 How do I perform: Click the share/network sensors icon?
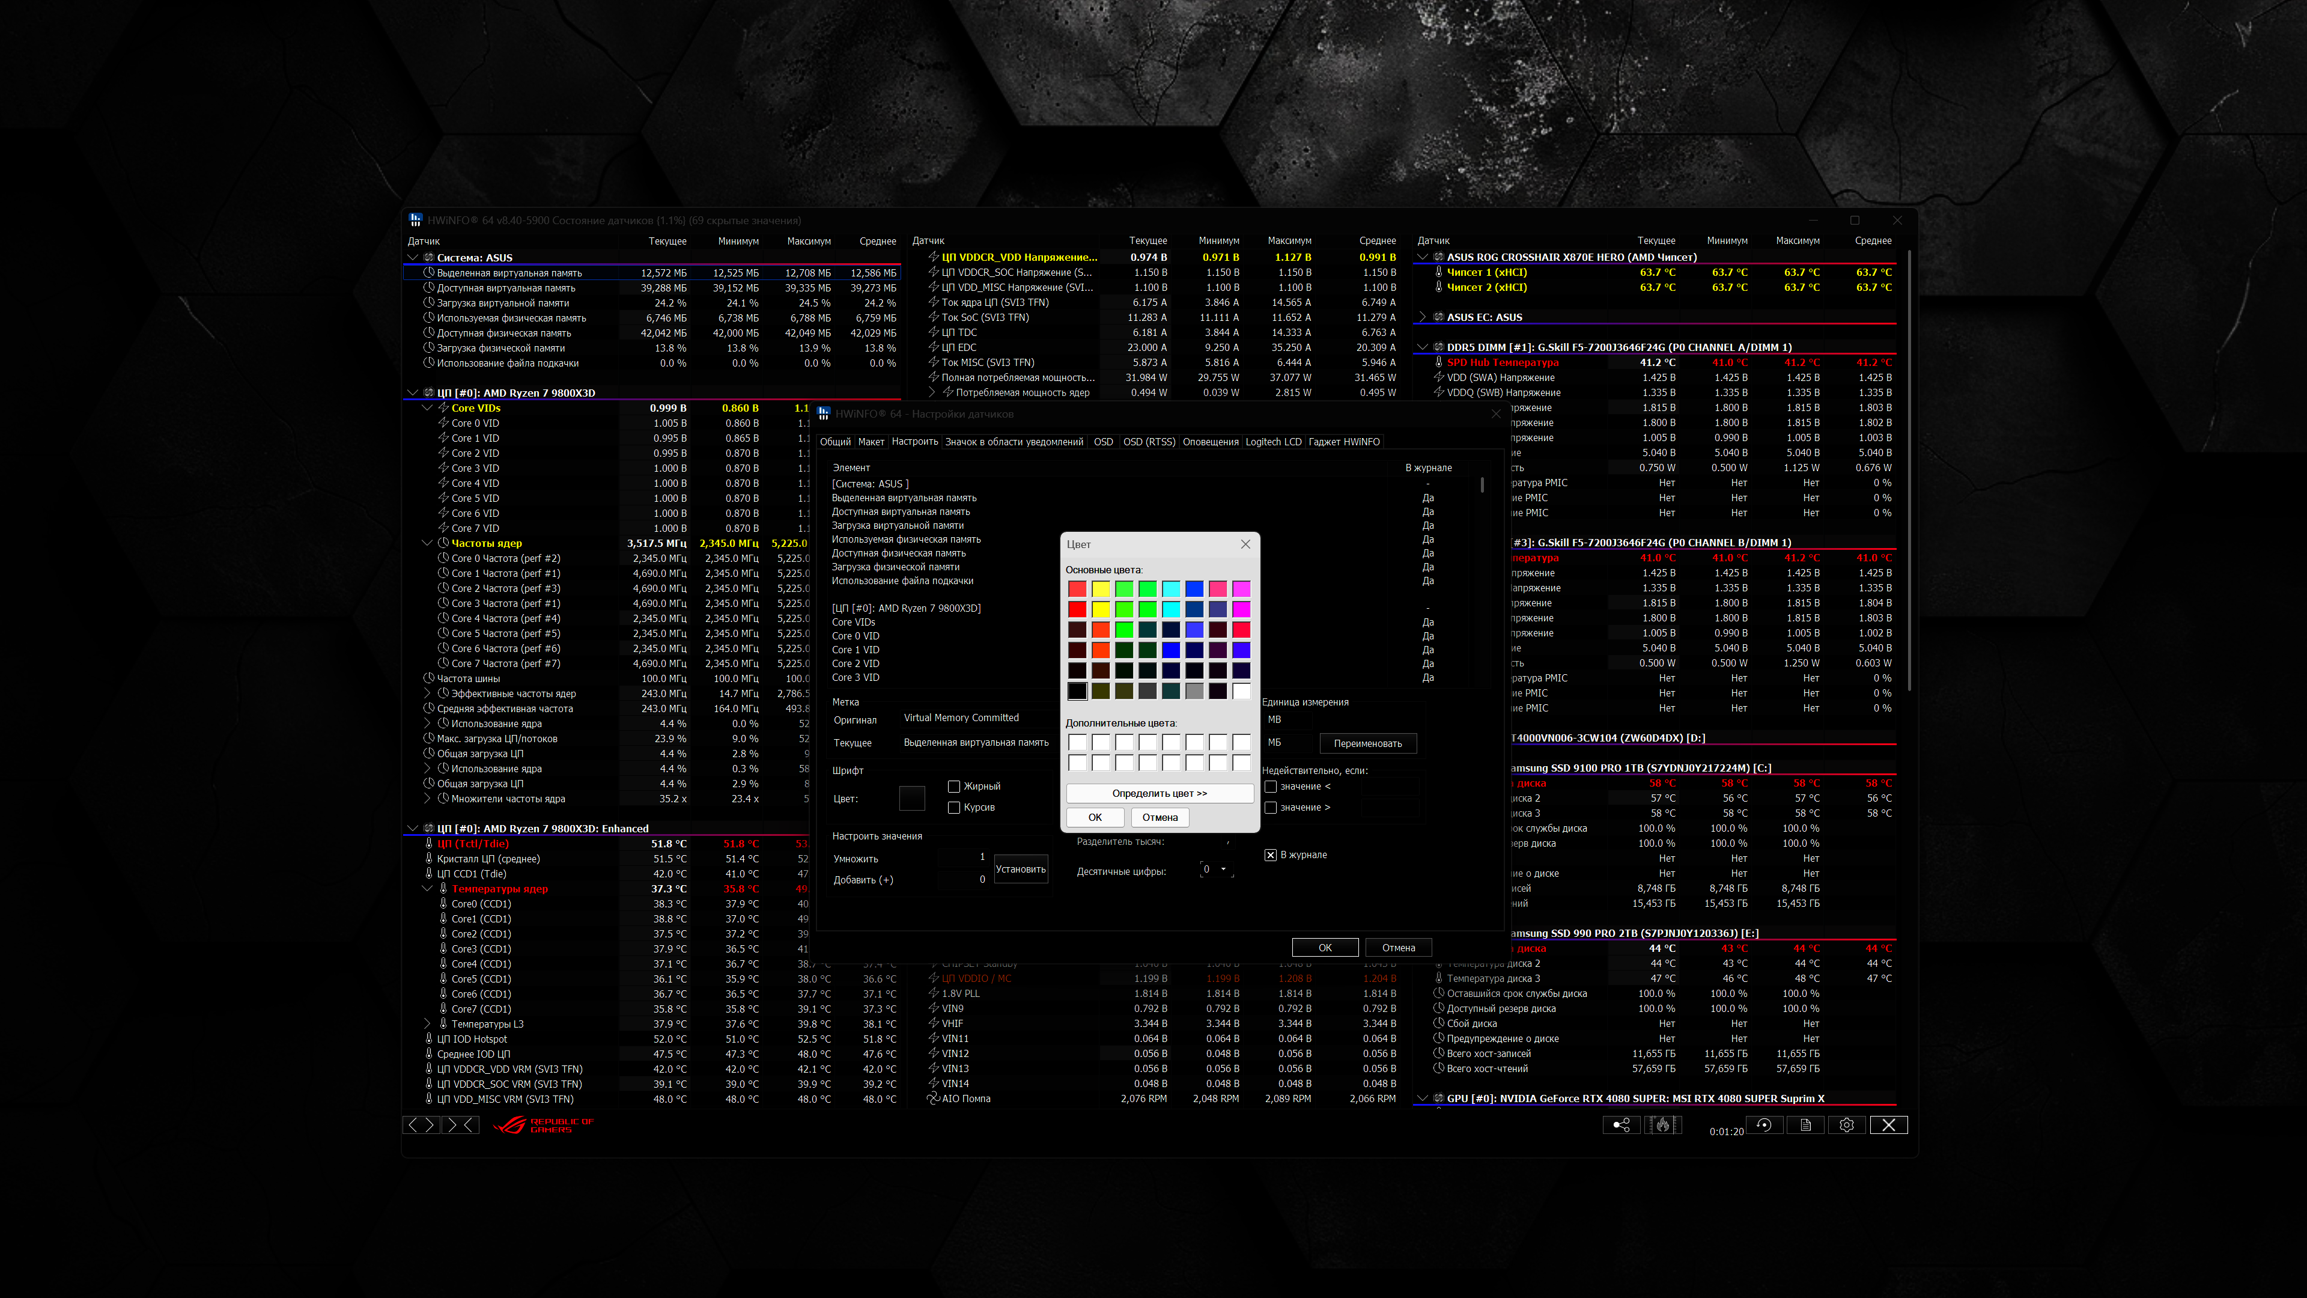click(1621, 1125)
